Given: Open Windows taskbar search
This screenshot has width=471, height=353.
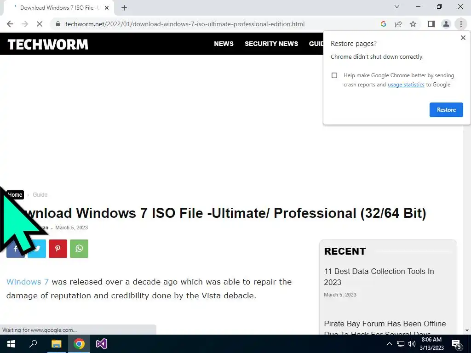Looking at the screenshot, I should (33, 344).
